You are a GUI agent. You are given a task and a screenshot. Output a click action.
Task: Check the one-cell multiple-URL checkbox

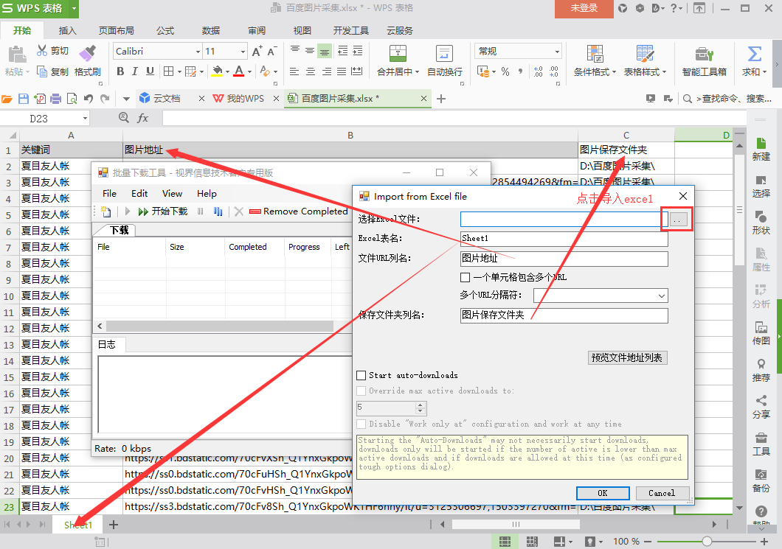coord(465,277)
